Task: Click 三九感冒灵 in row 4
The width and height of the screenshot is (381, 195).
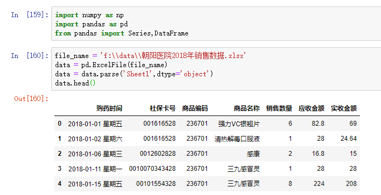Action: pyautogui.click(x=244, y=184)
